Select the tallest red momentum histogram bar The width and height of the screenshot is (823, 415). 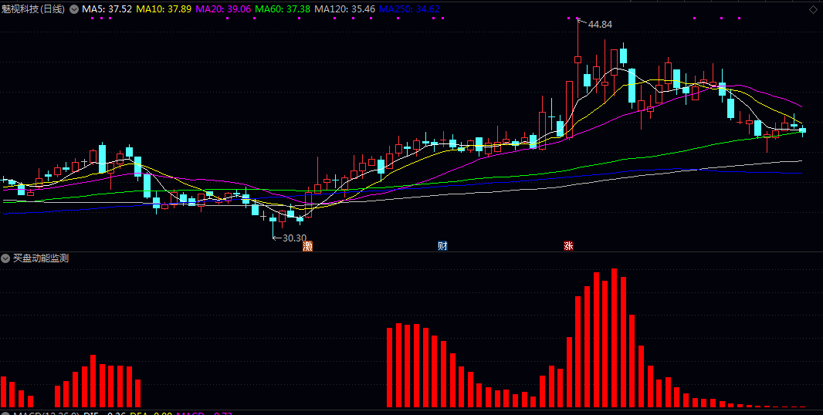click(x=614, y=338)
